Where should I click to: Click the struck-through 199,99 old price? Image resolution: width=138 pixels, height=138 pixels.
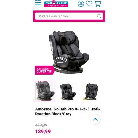point(41,125)
